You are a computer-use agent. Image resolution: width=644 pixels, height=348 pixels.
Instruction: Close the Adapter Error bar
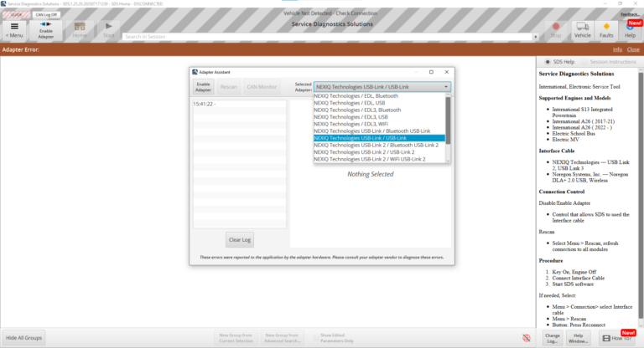(633, 49)
